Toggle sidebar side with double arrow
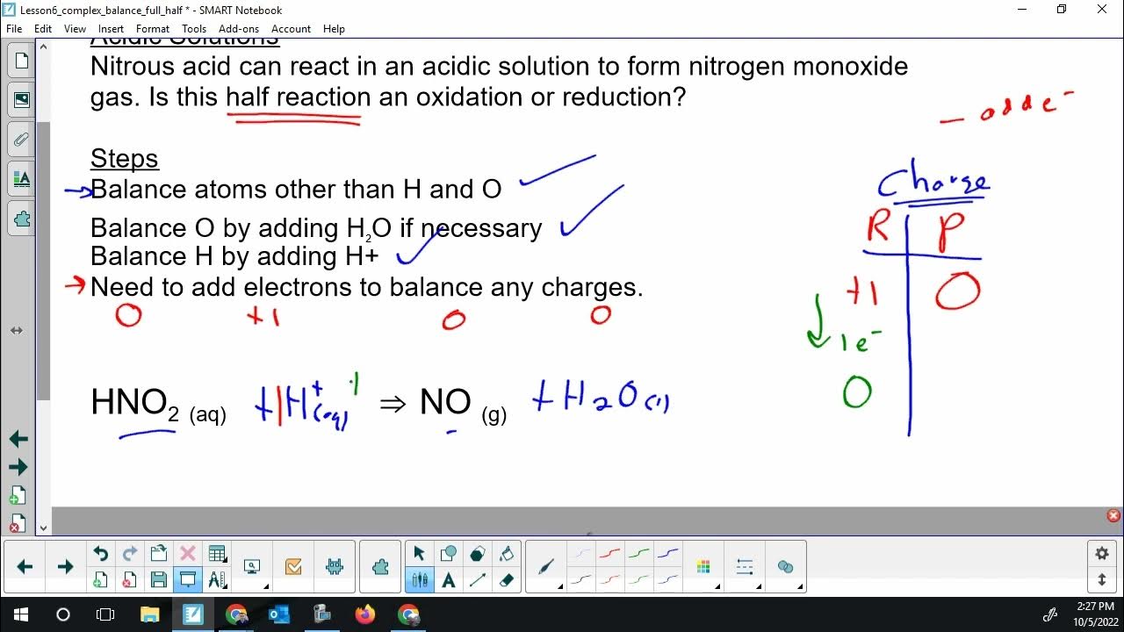 [16, 331]
